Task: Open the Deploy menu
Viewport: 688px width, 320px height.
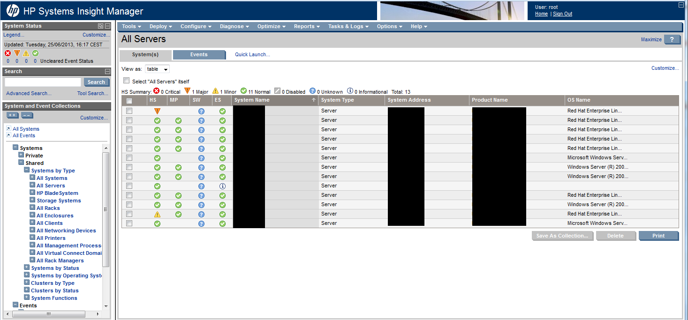Action: 161,26
